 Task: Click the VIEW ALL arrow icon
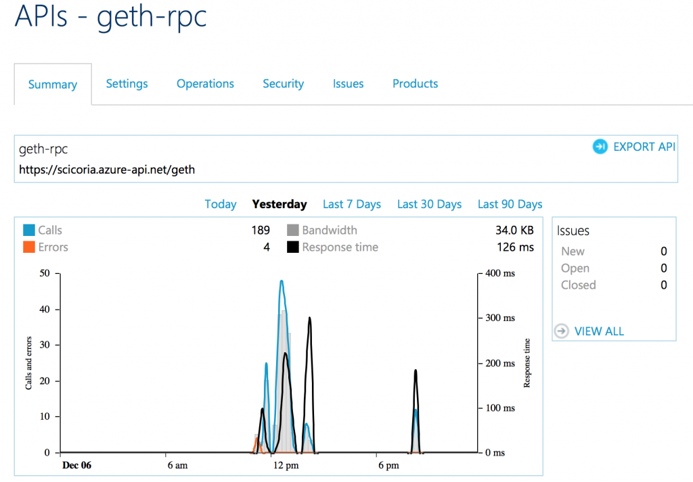coord(561,331)
